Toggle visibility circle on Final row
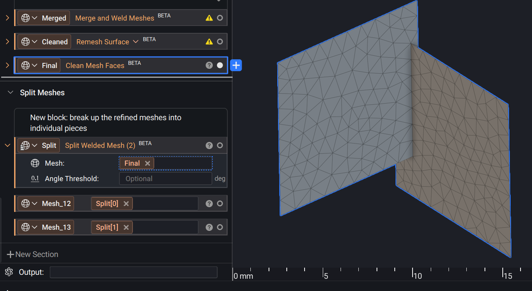Image resolution: width=532 pixels, height=291 pixels. coord(220,66)
